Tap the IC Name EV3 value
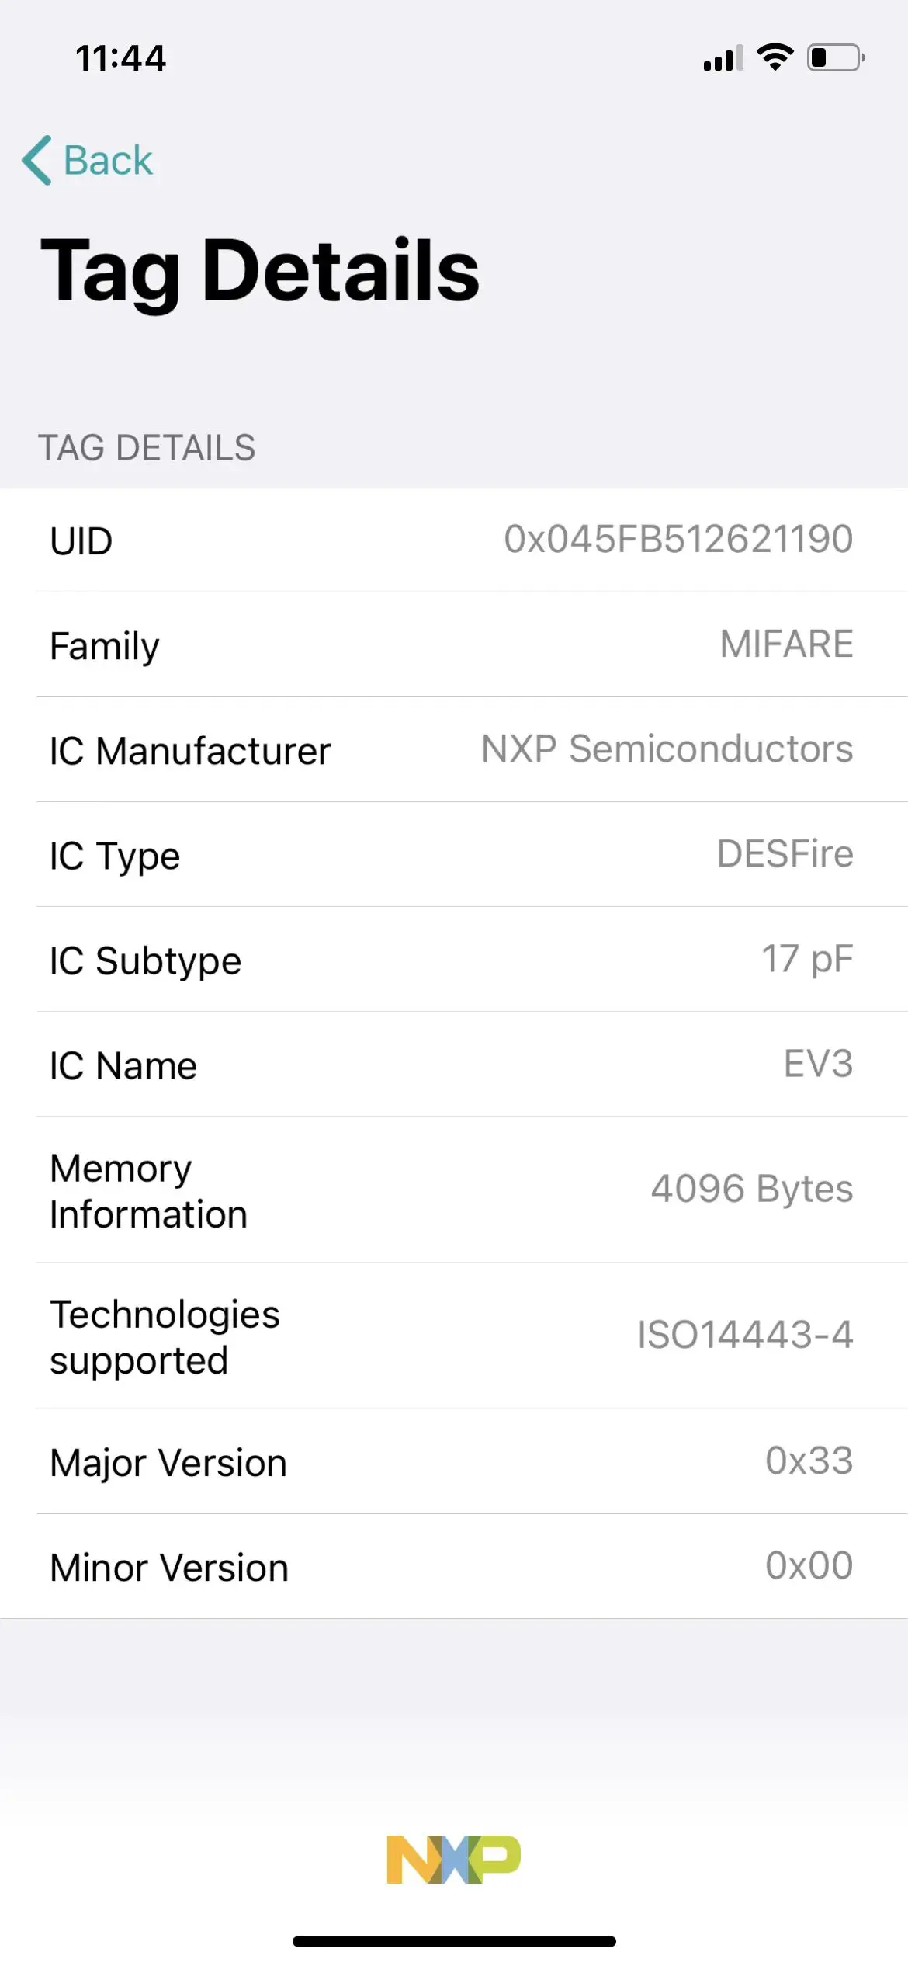908x1966 pixels. click(x=818, y=1063)
